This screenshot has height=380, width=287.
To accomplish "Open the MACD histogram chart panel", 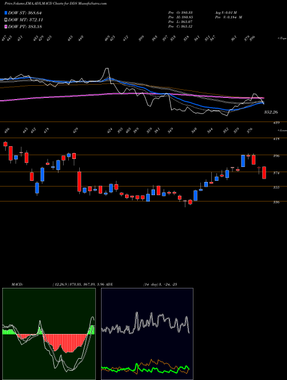I will (49, 334).
